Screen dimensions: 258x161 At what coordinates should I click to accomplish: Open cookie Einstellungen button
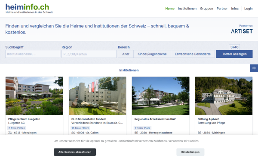[x=190, y=152]
